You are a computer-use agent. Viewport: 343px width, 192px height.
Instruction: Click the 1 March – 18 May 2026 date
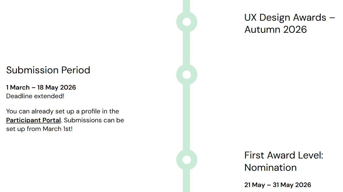pyautogui.click(x=41, y=87)
